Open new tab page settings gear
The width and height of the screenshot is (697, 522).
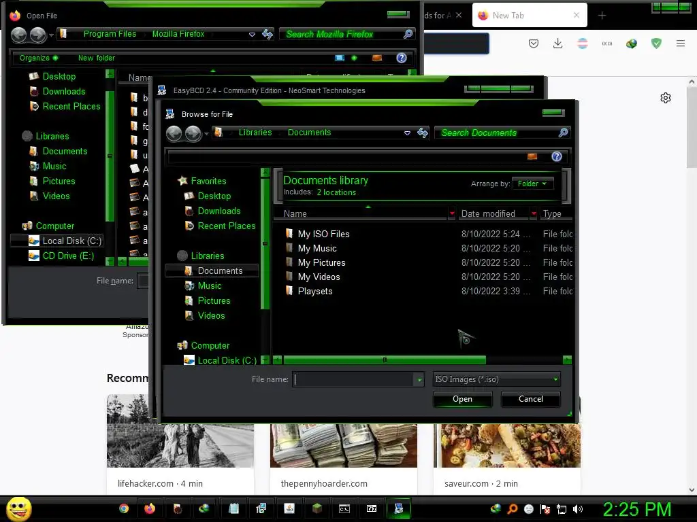pos(666,98)
